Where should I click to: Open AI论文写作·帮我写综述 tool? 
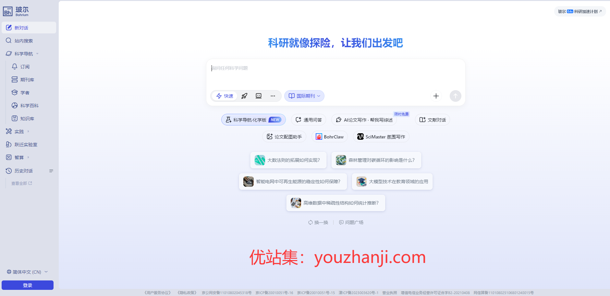point(364,120)
